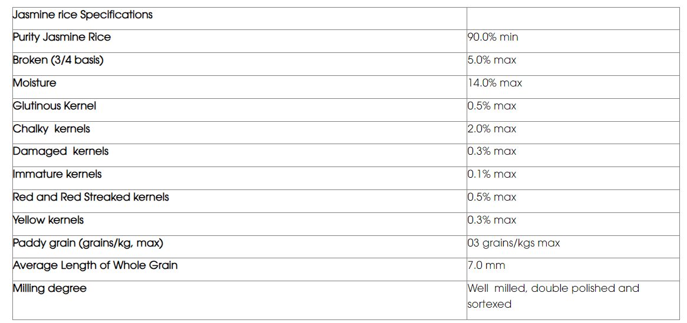The image size is (687, 323).
Task: Click the '03 grains/kgs max' value
Action: click(x=514, y=243)
